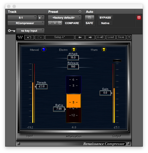Click the Track header label

point(12,12)
